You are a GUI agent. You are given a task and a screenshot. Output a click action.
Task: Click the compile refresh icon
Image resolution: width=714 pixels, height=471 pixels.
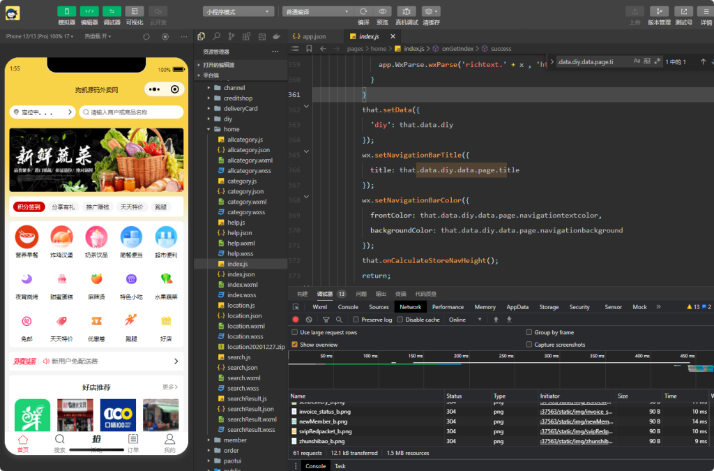point(363,11)
